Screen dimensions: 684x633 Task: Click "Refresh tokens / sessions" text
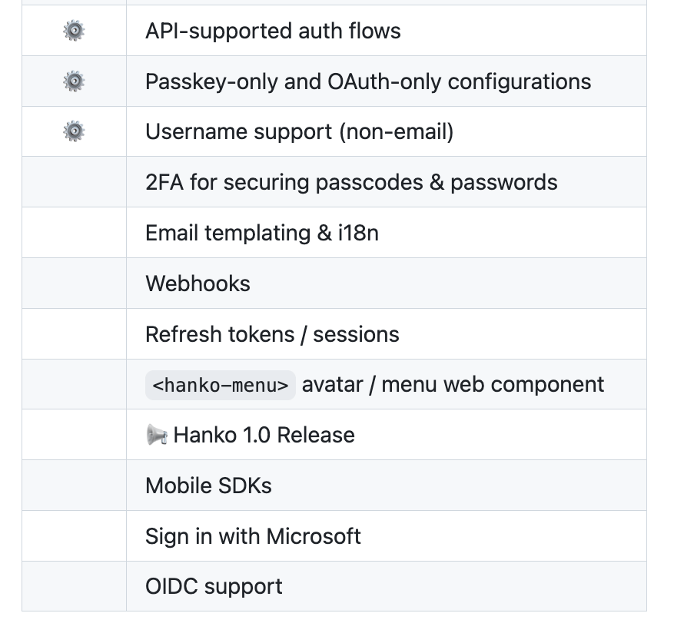[272, 334]
